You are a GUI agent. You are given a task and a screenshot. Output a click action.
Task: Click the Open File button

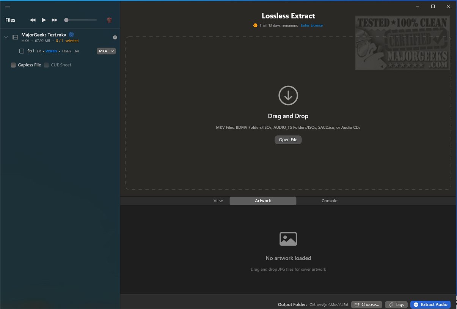288,140
